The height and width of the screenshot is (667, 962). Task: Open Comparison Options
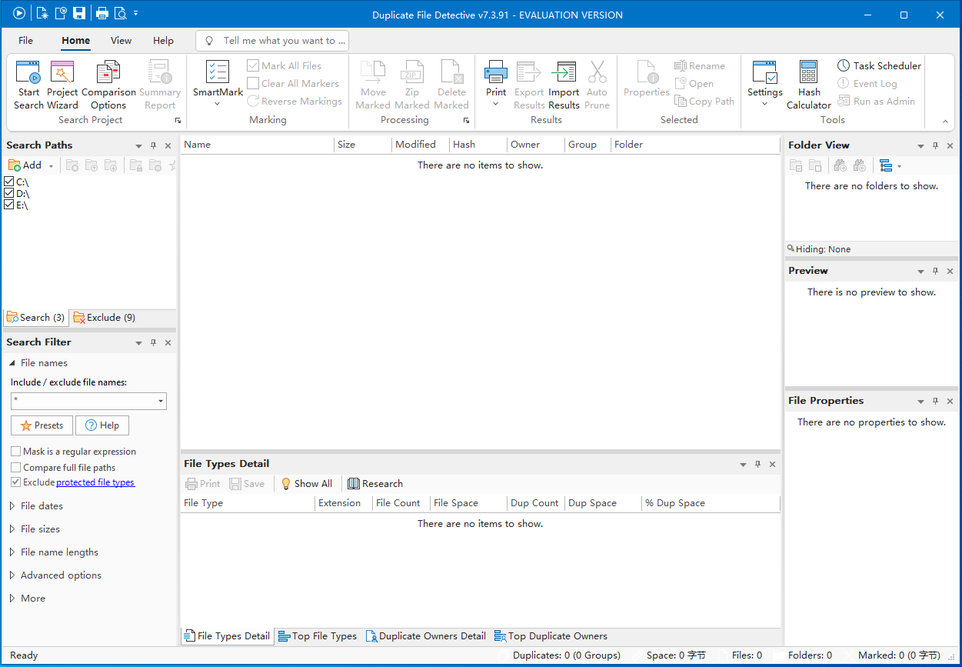click(108, 85)
